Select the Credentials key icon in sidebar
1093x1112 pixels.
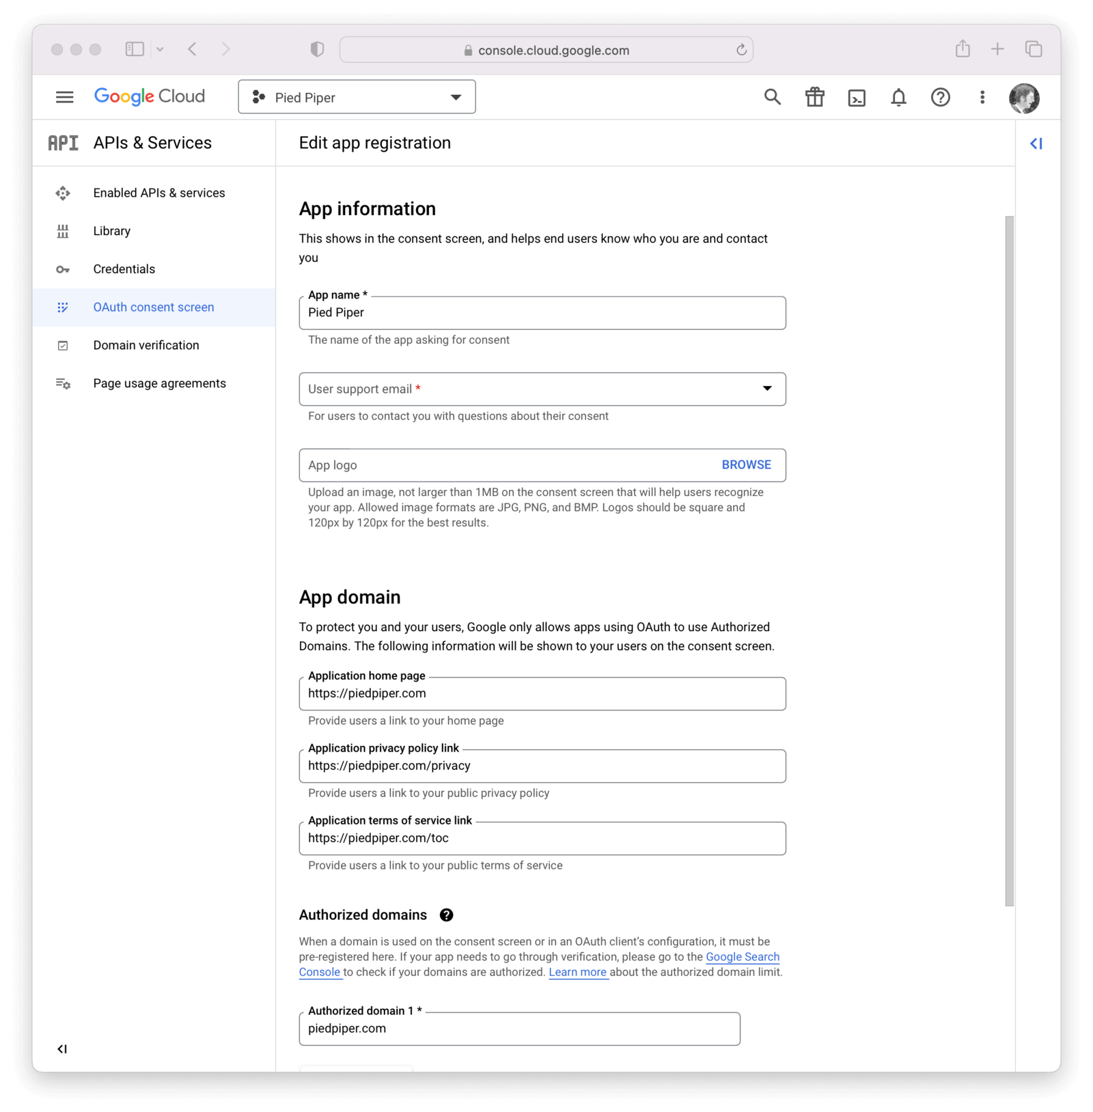[63, 269]
